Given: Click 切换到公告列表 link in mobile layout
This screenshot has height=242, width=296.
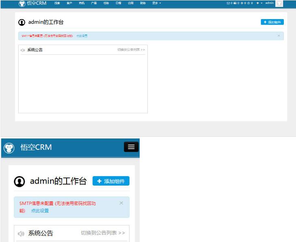Looking at the screenshot, I should click(x=103, y=233).
